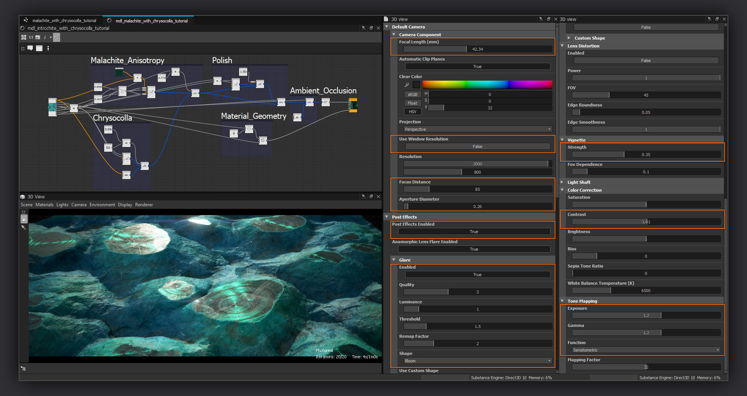Click the 1:1 zoom reset icon

pyautogui.click(x=31, y=37)
